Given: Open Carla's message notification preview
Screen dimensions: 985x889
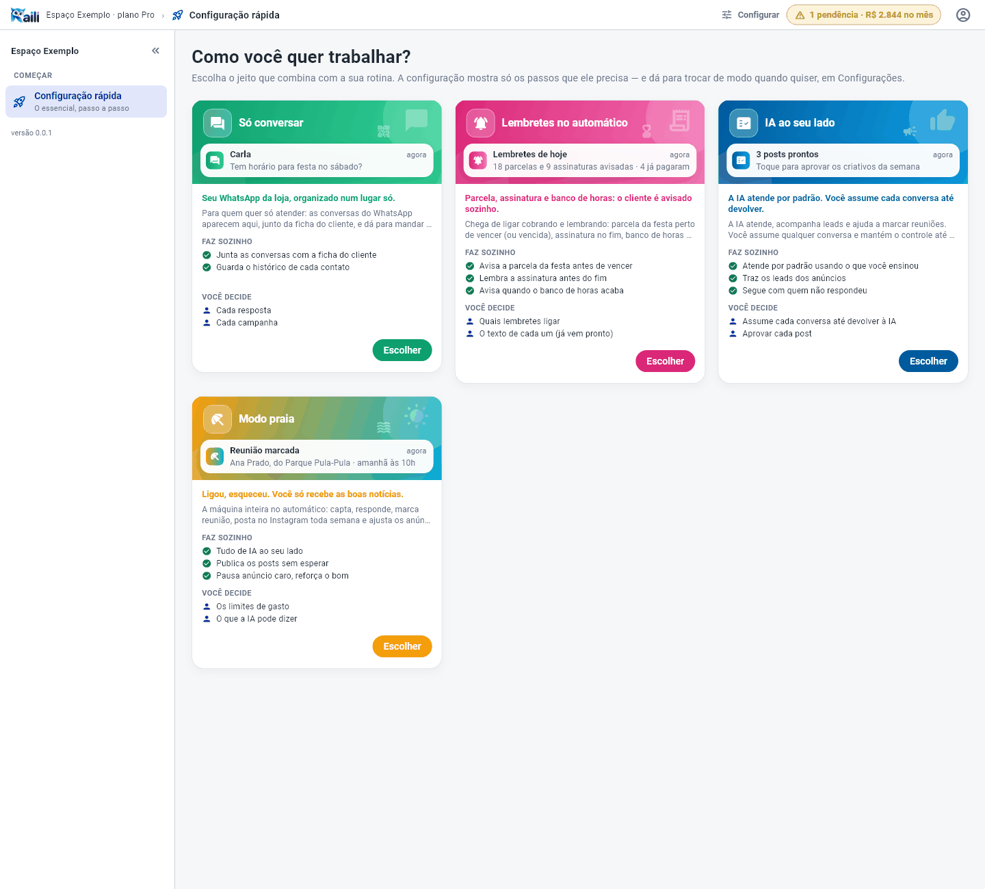Looking at the screenshot, I should click(317, 160).
